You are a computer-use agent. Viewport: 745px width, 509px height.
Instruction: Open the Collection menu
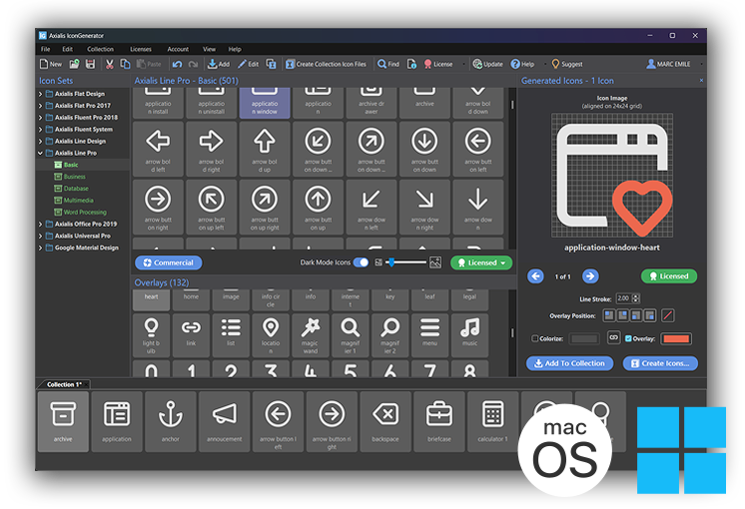tap(100, 49)
